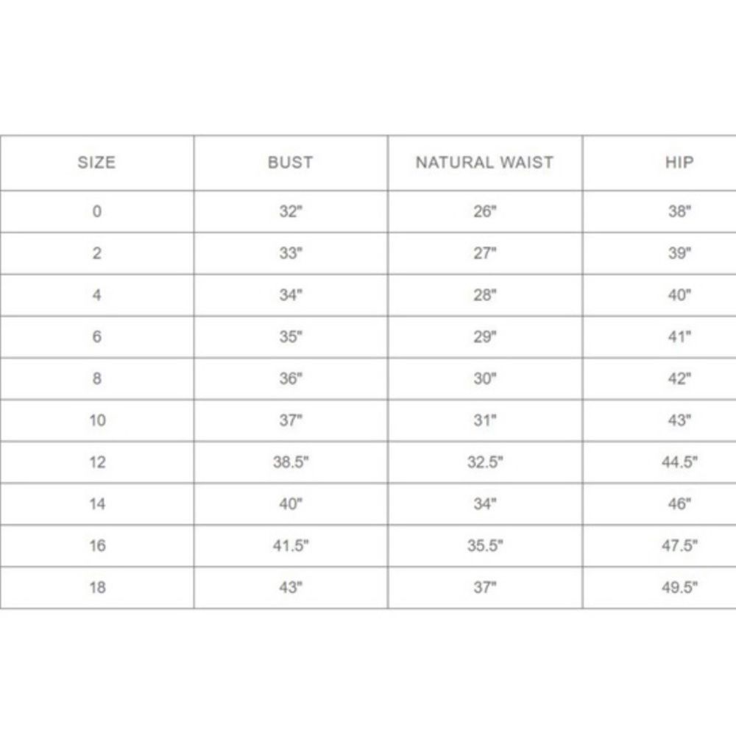The height and width of the screenshot is (736, 736).
Task: Click the BUST column header
Action: [291, 163]
